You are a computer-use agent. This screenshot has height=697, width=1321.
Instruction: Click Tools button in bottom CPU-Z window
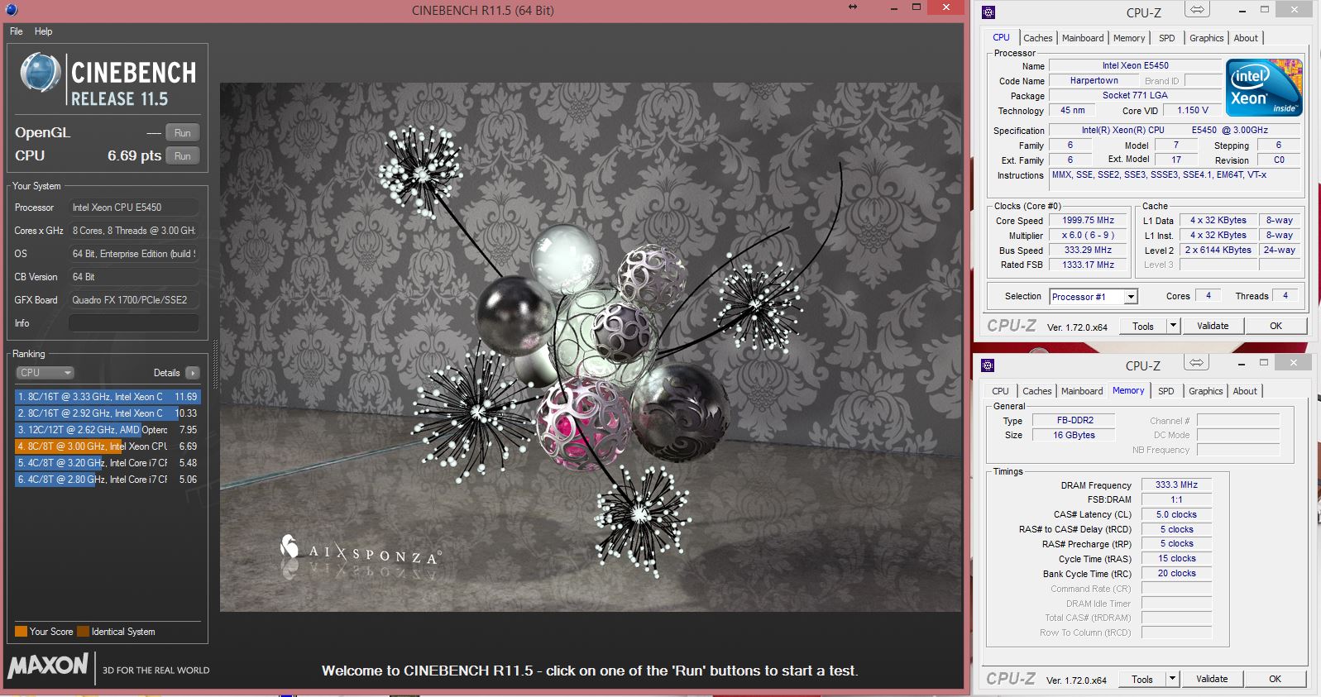pos(1142,680)
